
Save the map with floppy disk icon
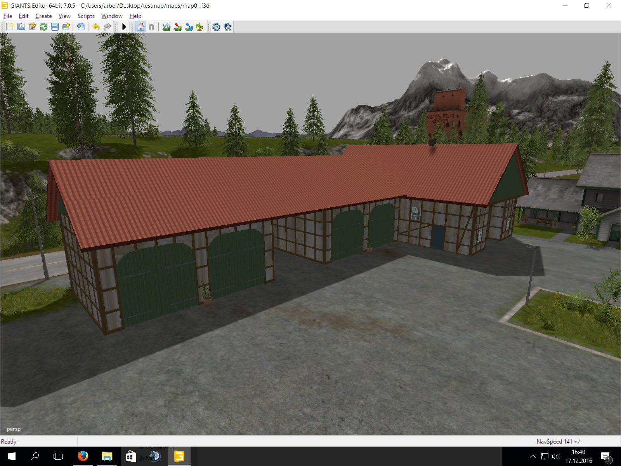[x=55, y=27]
